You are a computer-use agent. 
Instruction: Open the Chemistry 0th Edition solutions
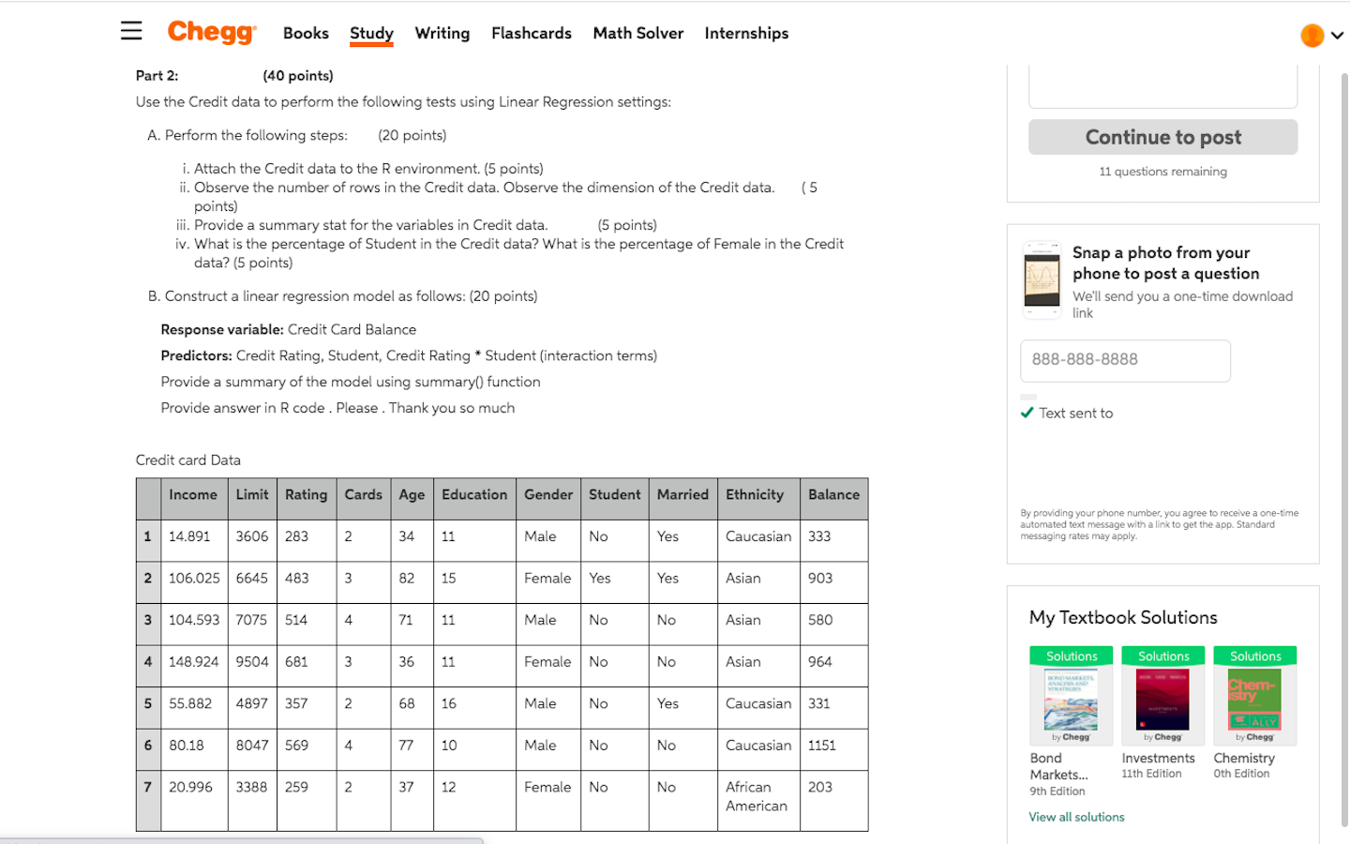click(x=1254, y=699)
